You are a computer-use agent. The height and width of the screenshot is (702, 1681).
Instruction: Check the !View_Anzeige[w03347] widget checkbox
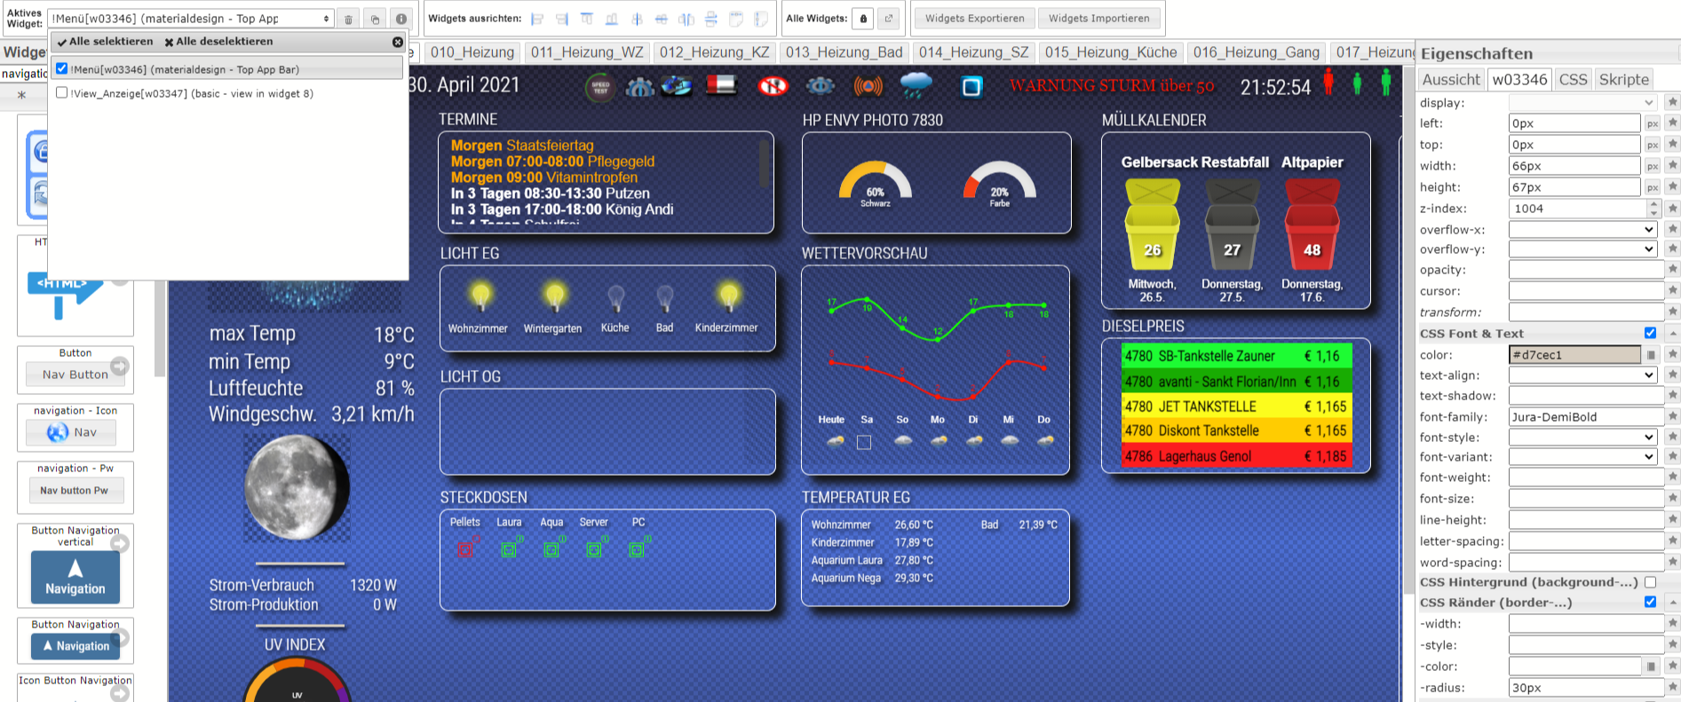61,92
